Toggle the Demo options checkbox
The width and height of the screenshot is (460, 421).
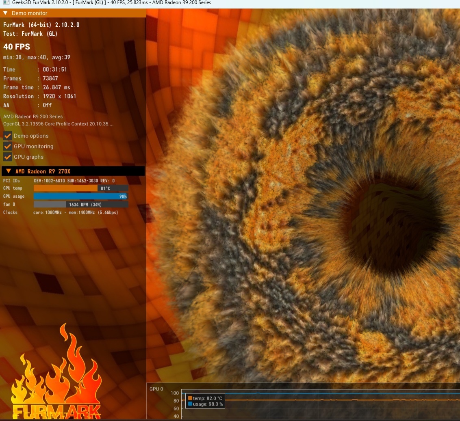click(8, 136)
